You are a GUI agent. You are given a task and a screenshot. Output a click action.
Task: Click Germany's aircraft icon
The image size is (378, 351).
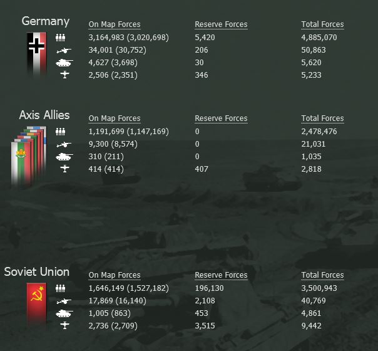(x=64, y=75)
